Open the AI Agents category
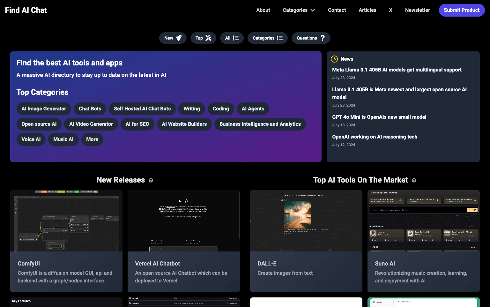The height and width of the screenshot is (307, 490). point(253,109)
